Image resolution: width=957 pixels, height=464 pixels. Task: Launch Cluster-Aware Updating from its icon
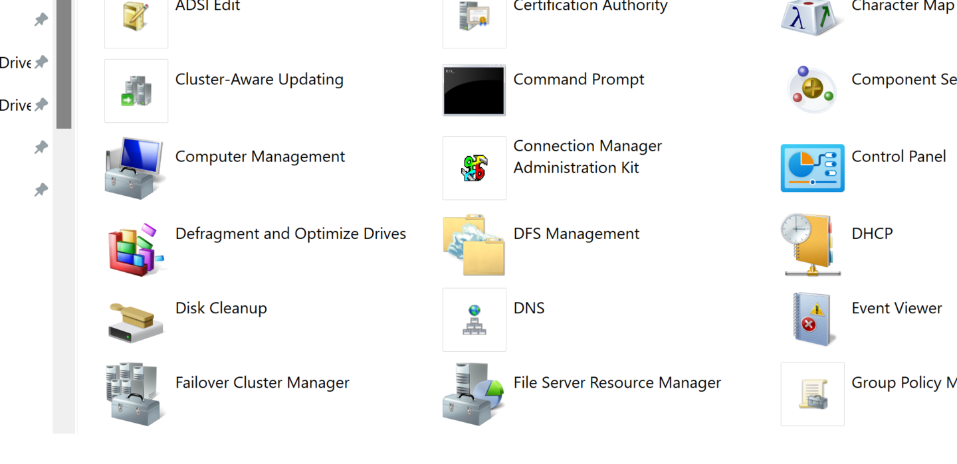click(x=136, y=91)
